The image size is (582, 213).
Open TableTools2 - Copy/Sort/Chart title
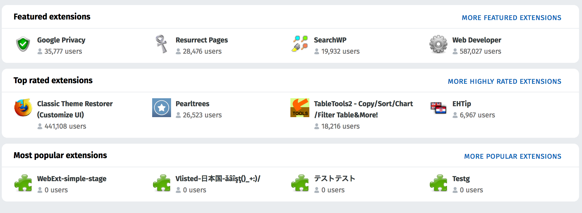pos(363,109)
